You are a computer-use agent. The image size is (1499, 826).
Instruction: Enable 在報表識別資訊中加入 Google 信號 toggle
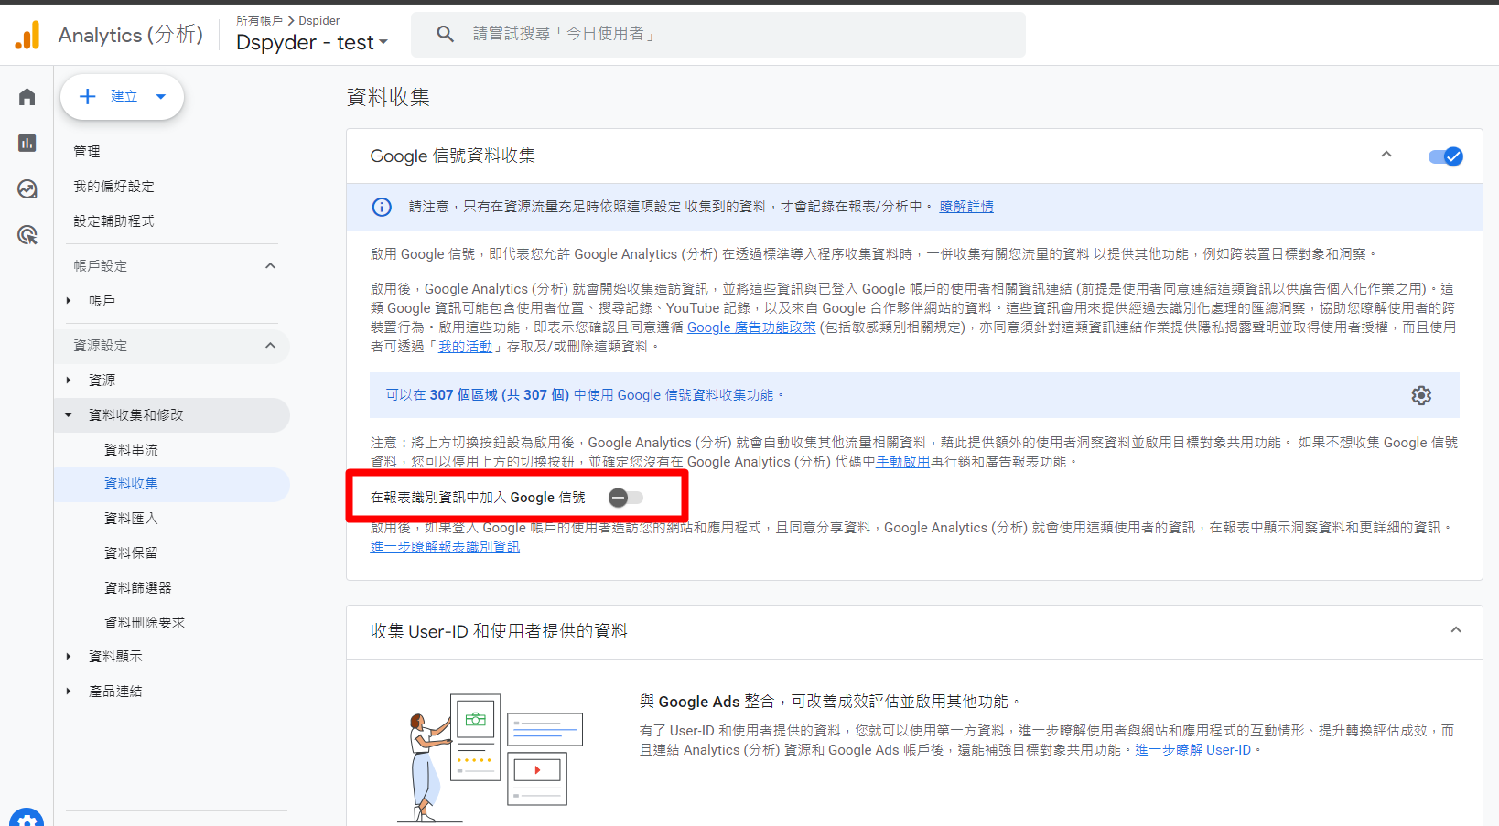pos(626,498)
